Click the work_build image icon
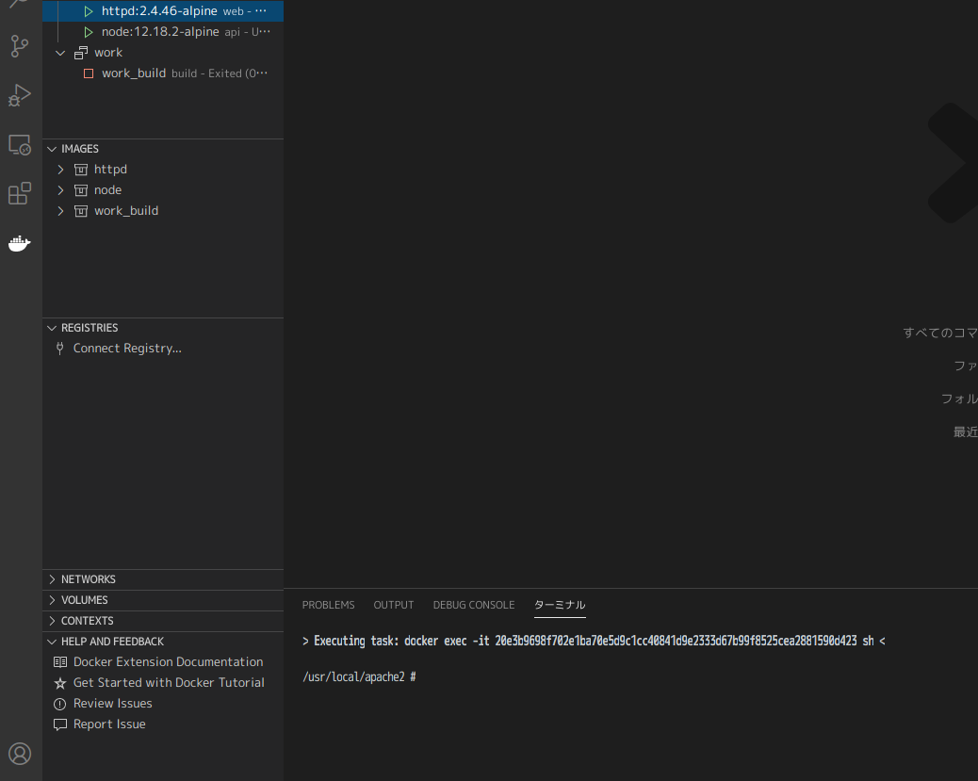This screenshot has height=781, width=978. click(x=81, y=211)
